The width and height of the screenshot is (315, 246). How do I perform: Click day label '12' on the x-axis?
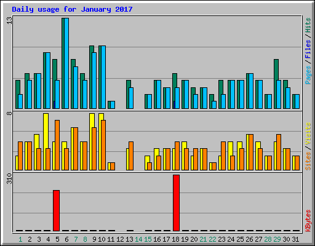(x=120, y=239)
